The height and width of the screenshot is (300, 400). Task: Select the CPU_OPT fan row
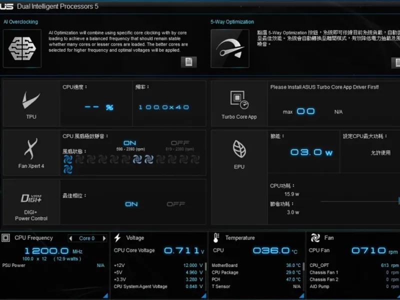pyautogui.click(x=354, y=265)
